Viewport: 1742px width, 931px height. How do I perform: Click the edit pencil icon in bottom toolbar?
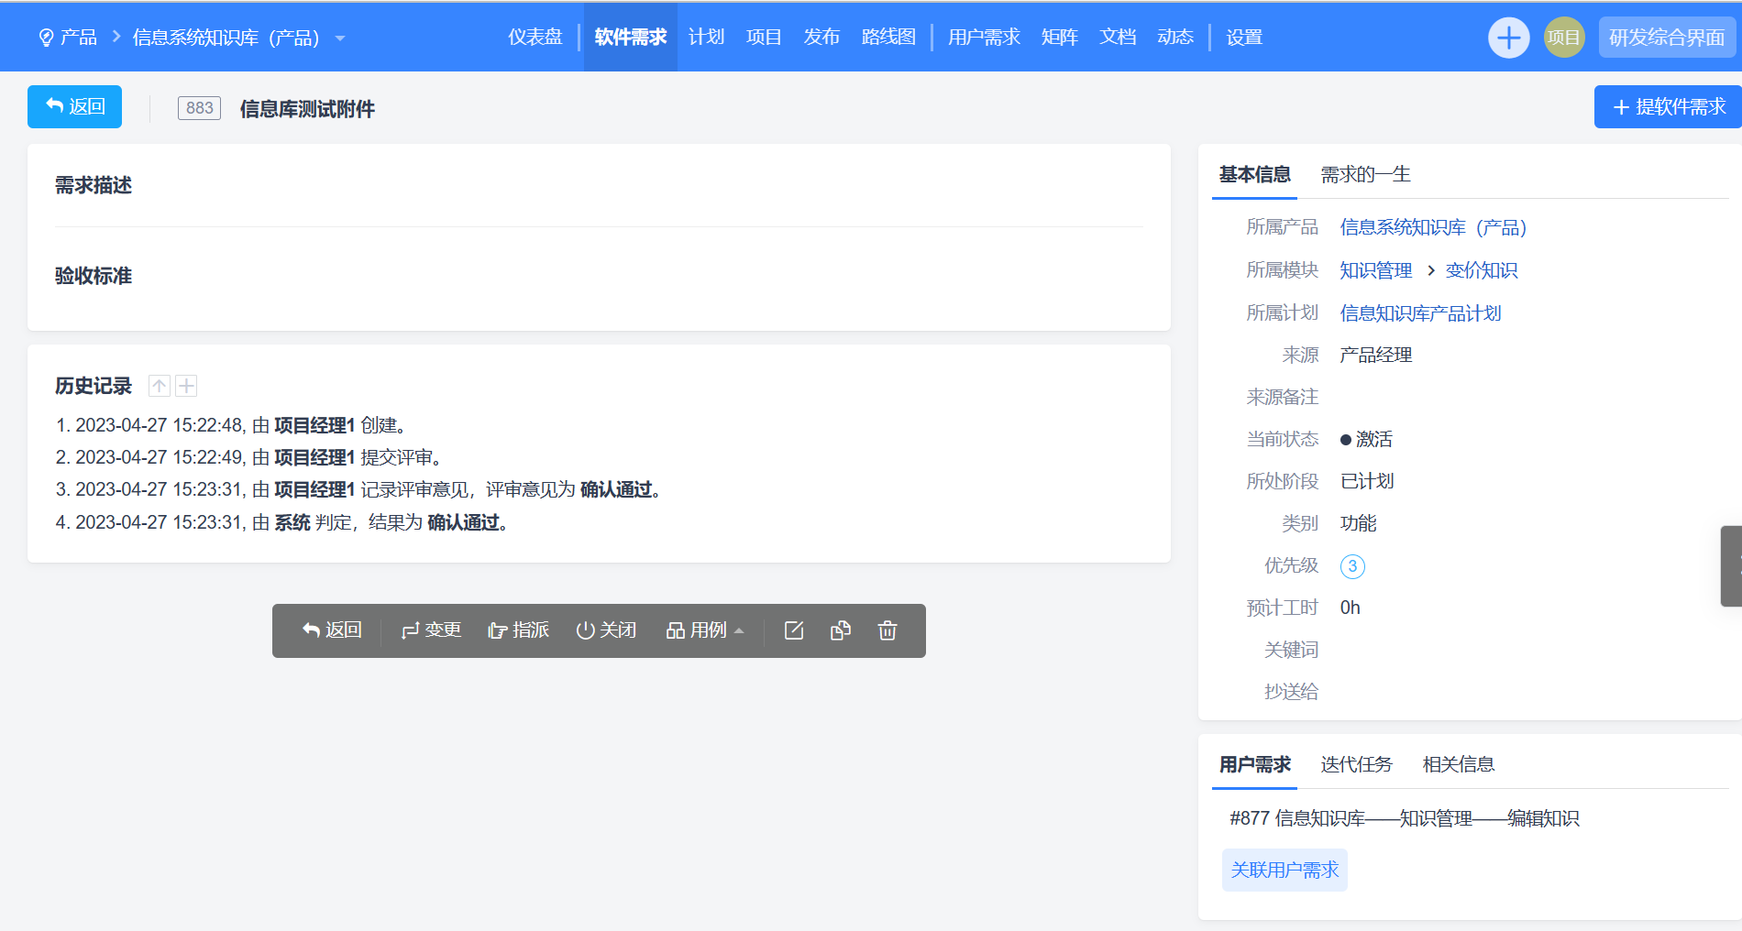794,630
